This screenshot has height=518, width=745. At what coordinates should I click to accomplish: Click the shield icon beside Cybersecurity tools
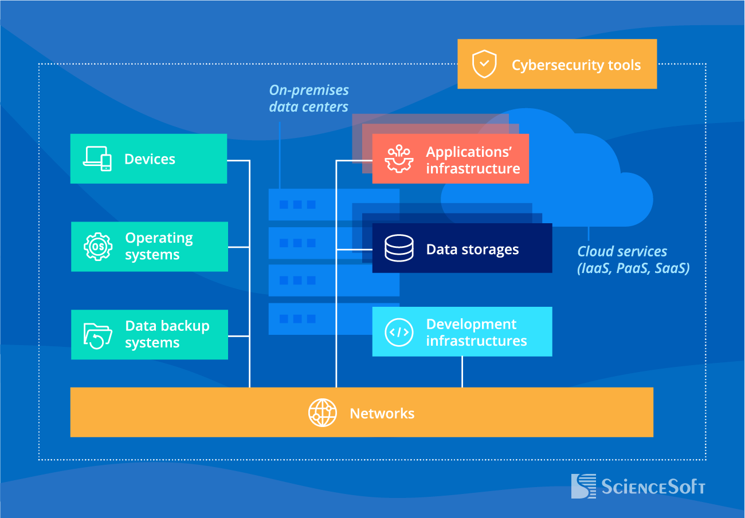tap(484, 64)
